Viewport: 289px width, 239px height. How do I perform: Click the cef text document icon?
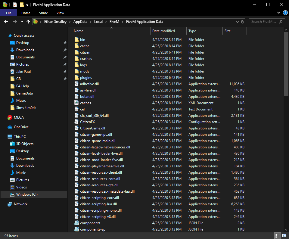[x=76, y=109]
